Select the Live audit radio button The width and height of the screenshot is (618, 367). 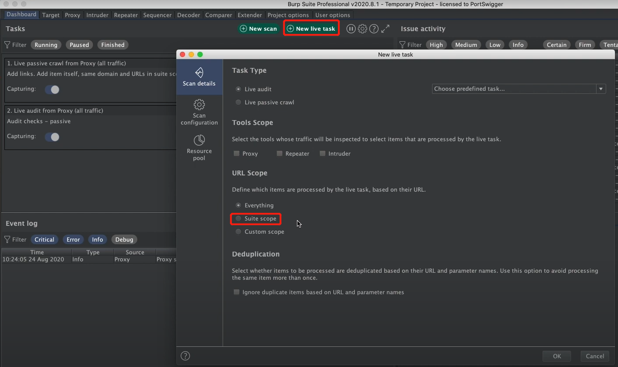point(238,89)
